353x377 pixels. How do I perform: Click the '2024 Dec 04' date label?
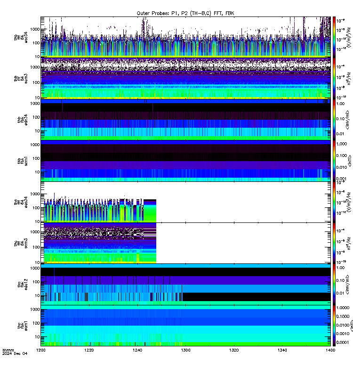[x=15, y=353]
